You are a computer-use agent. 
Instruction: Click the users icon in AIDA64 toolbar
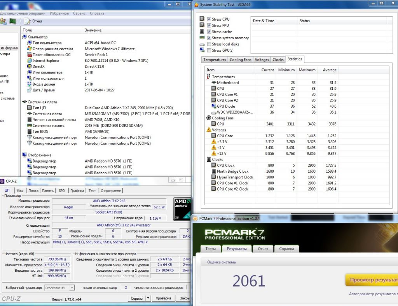click(x=3, y=21)
